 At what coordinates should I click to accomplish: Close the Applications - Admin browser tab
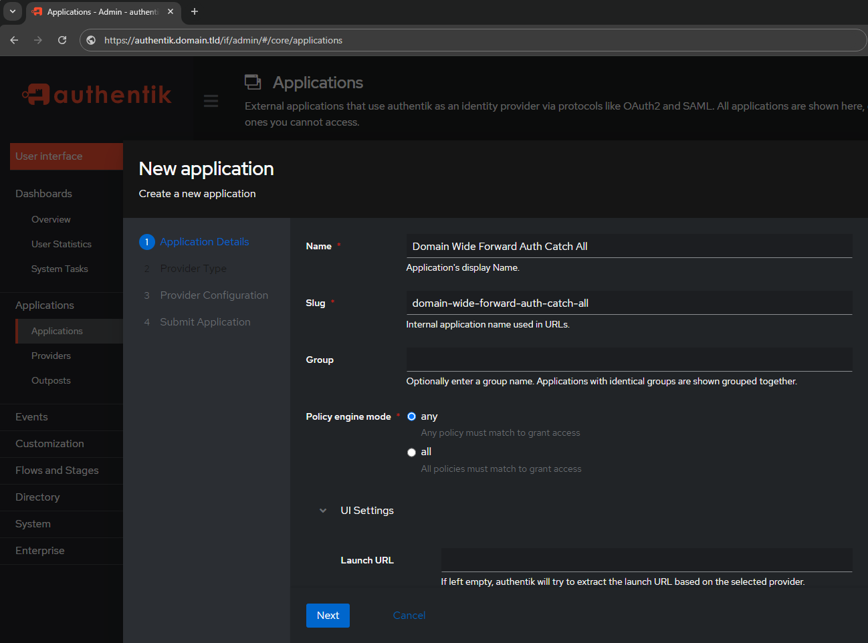(x=171, y=11)
